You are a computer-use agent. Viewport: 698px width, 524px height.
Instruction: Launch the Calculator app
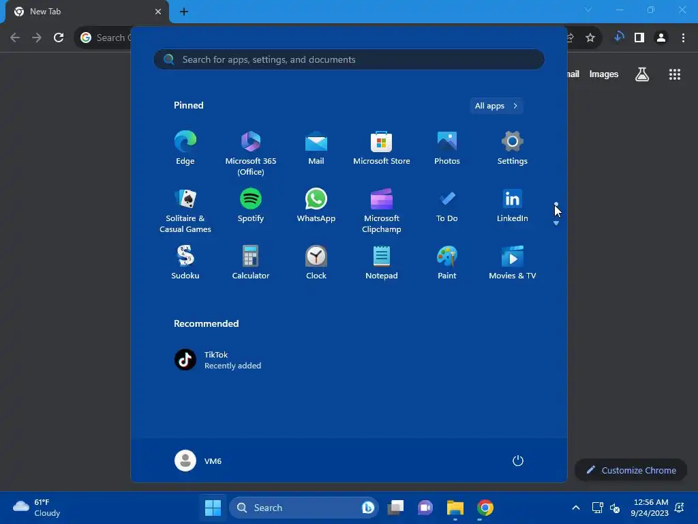251,263
